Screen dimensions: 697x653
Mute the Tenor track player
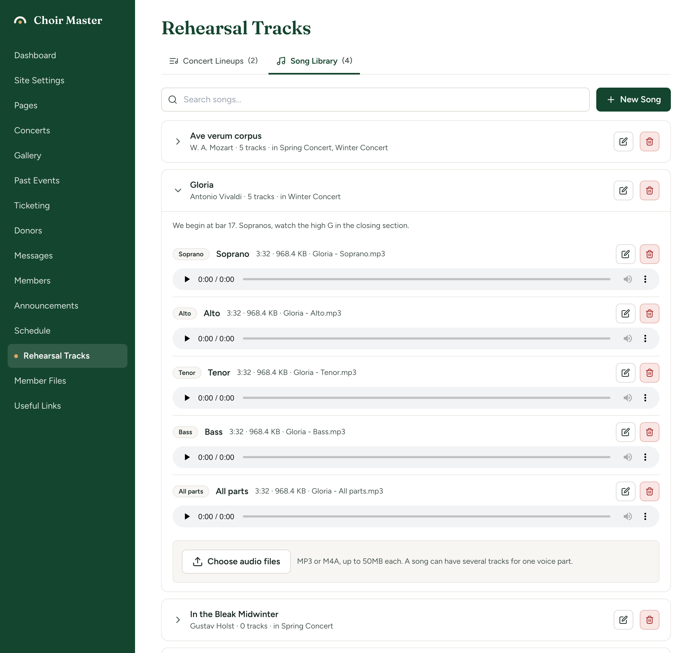[627, 398]
